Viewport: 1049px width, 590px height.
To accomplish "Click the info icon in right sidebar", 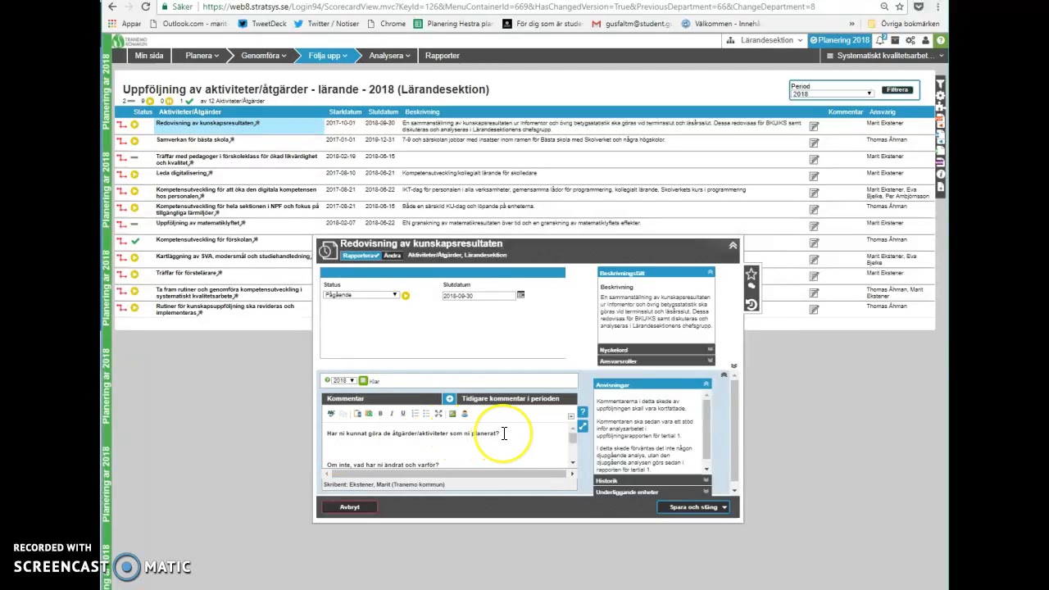I will pos(941,174).
